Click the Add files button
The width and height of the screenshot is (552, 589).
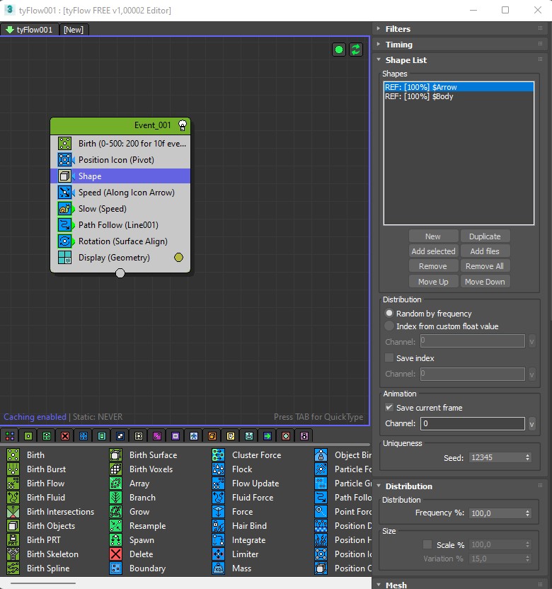[485, 251]
